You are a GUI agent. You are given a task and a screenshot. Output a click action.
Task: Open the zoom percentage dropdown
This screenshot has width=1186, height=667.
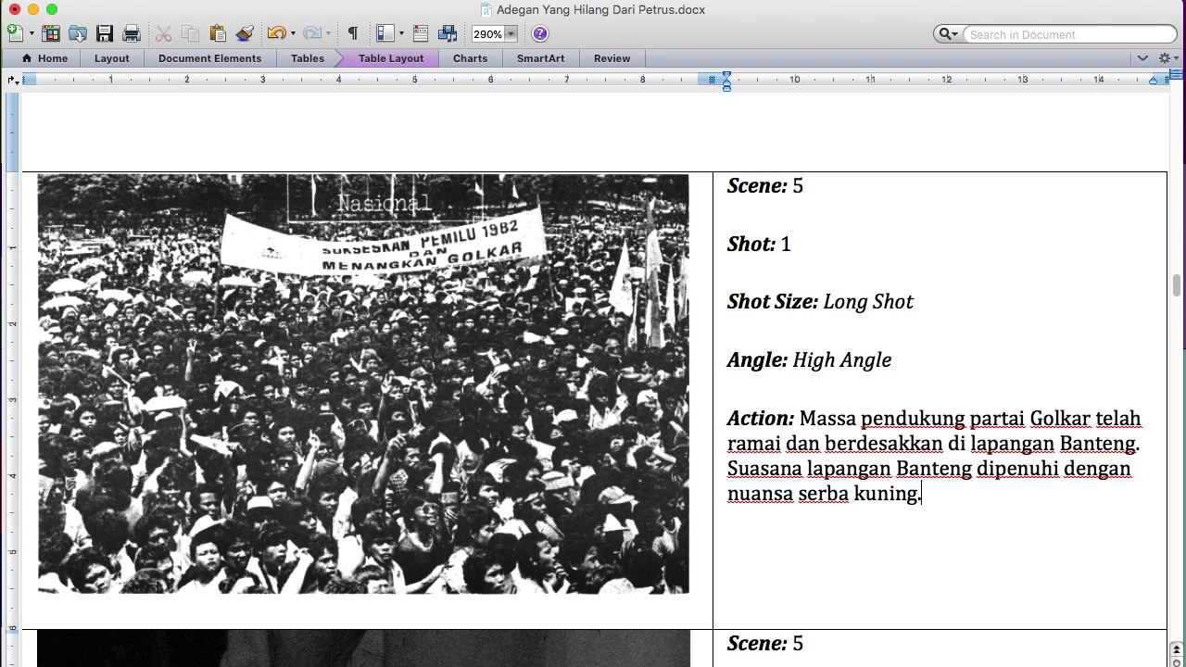(511, 34)
